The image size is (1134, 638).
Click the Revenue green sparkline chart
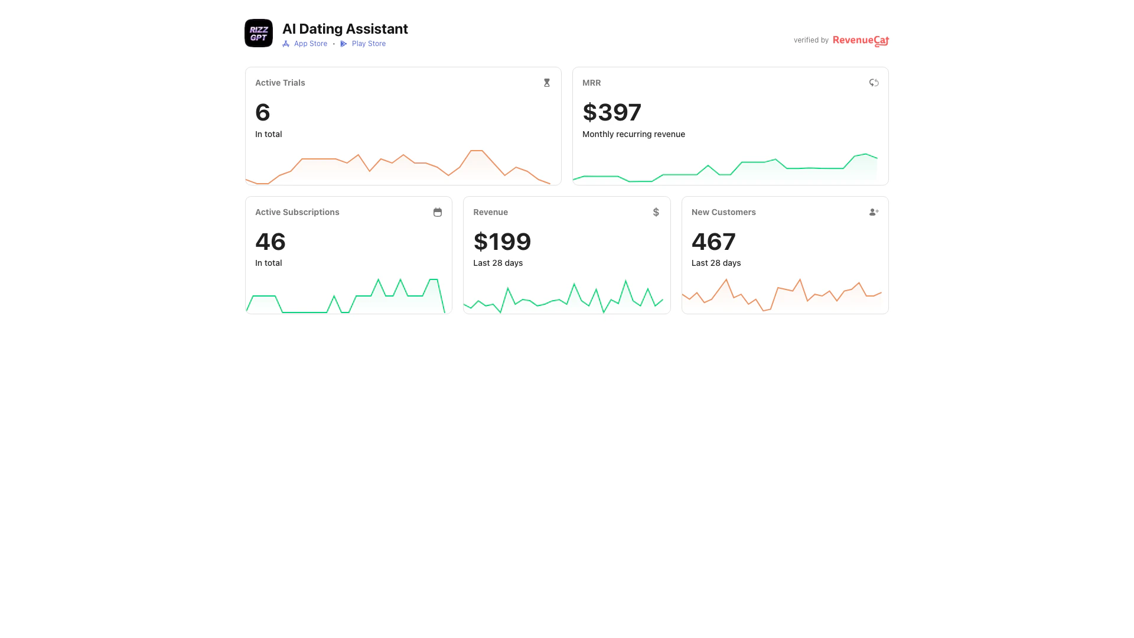(566, 297)
